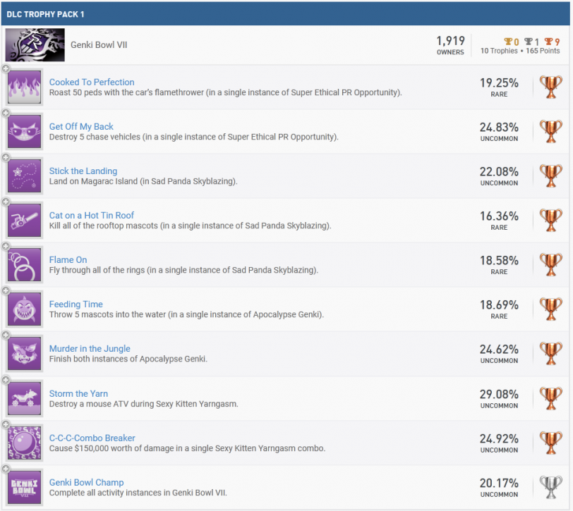Click the bronze cup icon beside Cooked To Perfection
The image size is (573, 511).
click(x=550, y=86)
